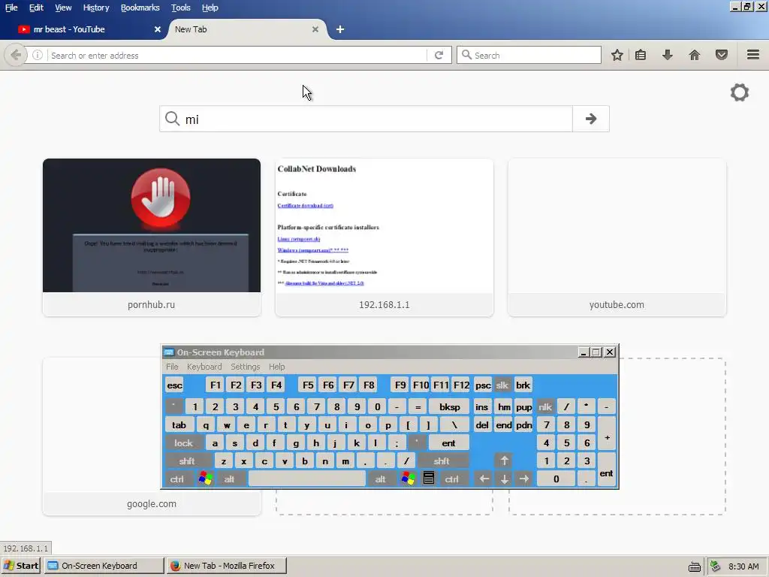Open the Firefox hamburger menu

(x=753, y=54)
